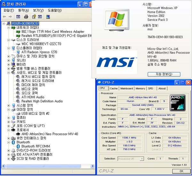
Task: Switch to the Mainboard tab in CPU-Z
Action: pyautogui.click(x=126, y=88)
